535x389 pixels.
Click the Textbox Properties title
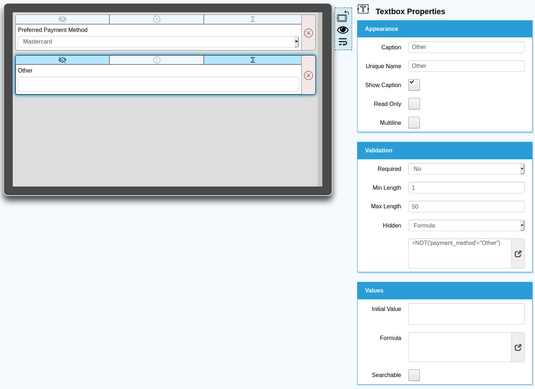[410, 12]
